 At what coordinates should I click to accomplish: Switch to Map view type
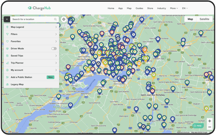(190, 19)
